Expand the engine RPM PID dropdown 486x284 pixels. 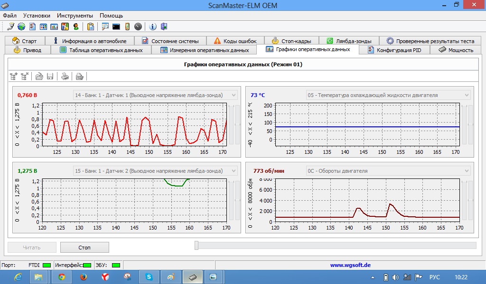pos(467,171)
